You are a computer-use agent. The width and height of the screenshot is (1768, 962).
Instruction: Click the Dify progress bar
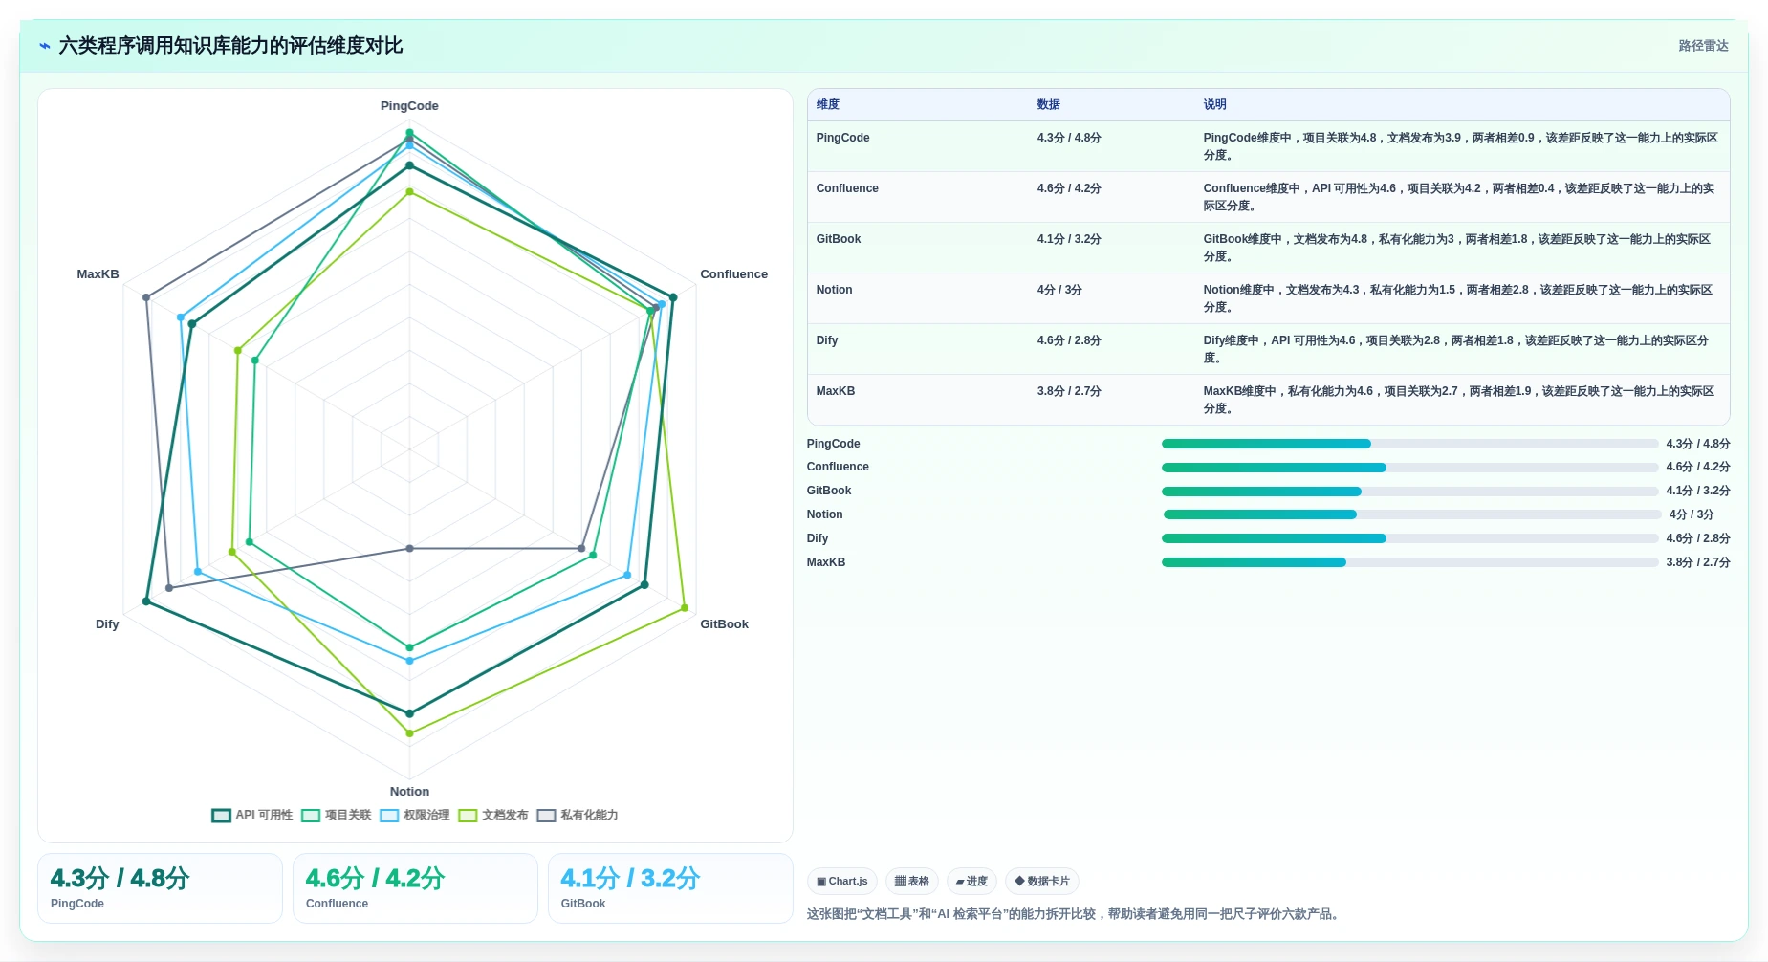click(x=1409, y=538)
